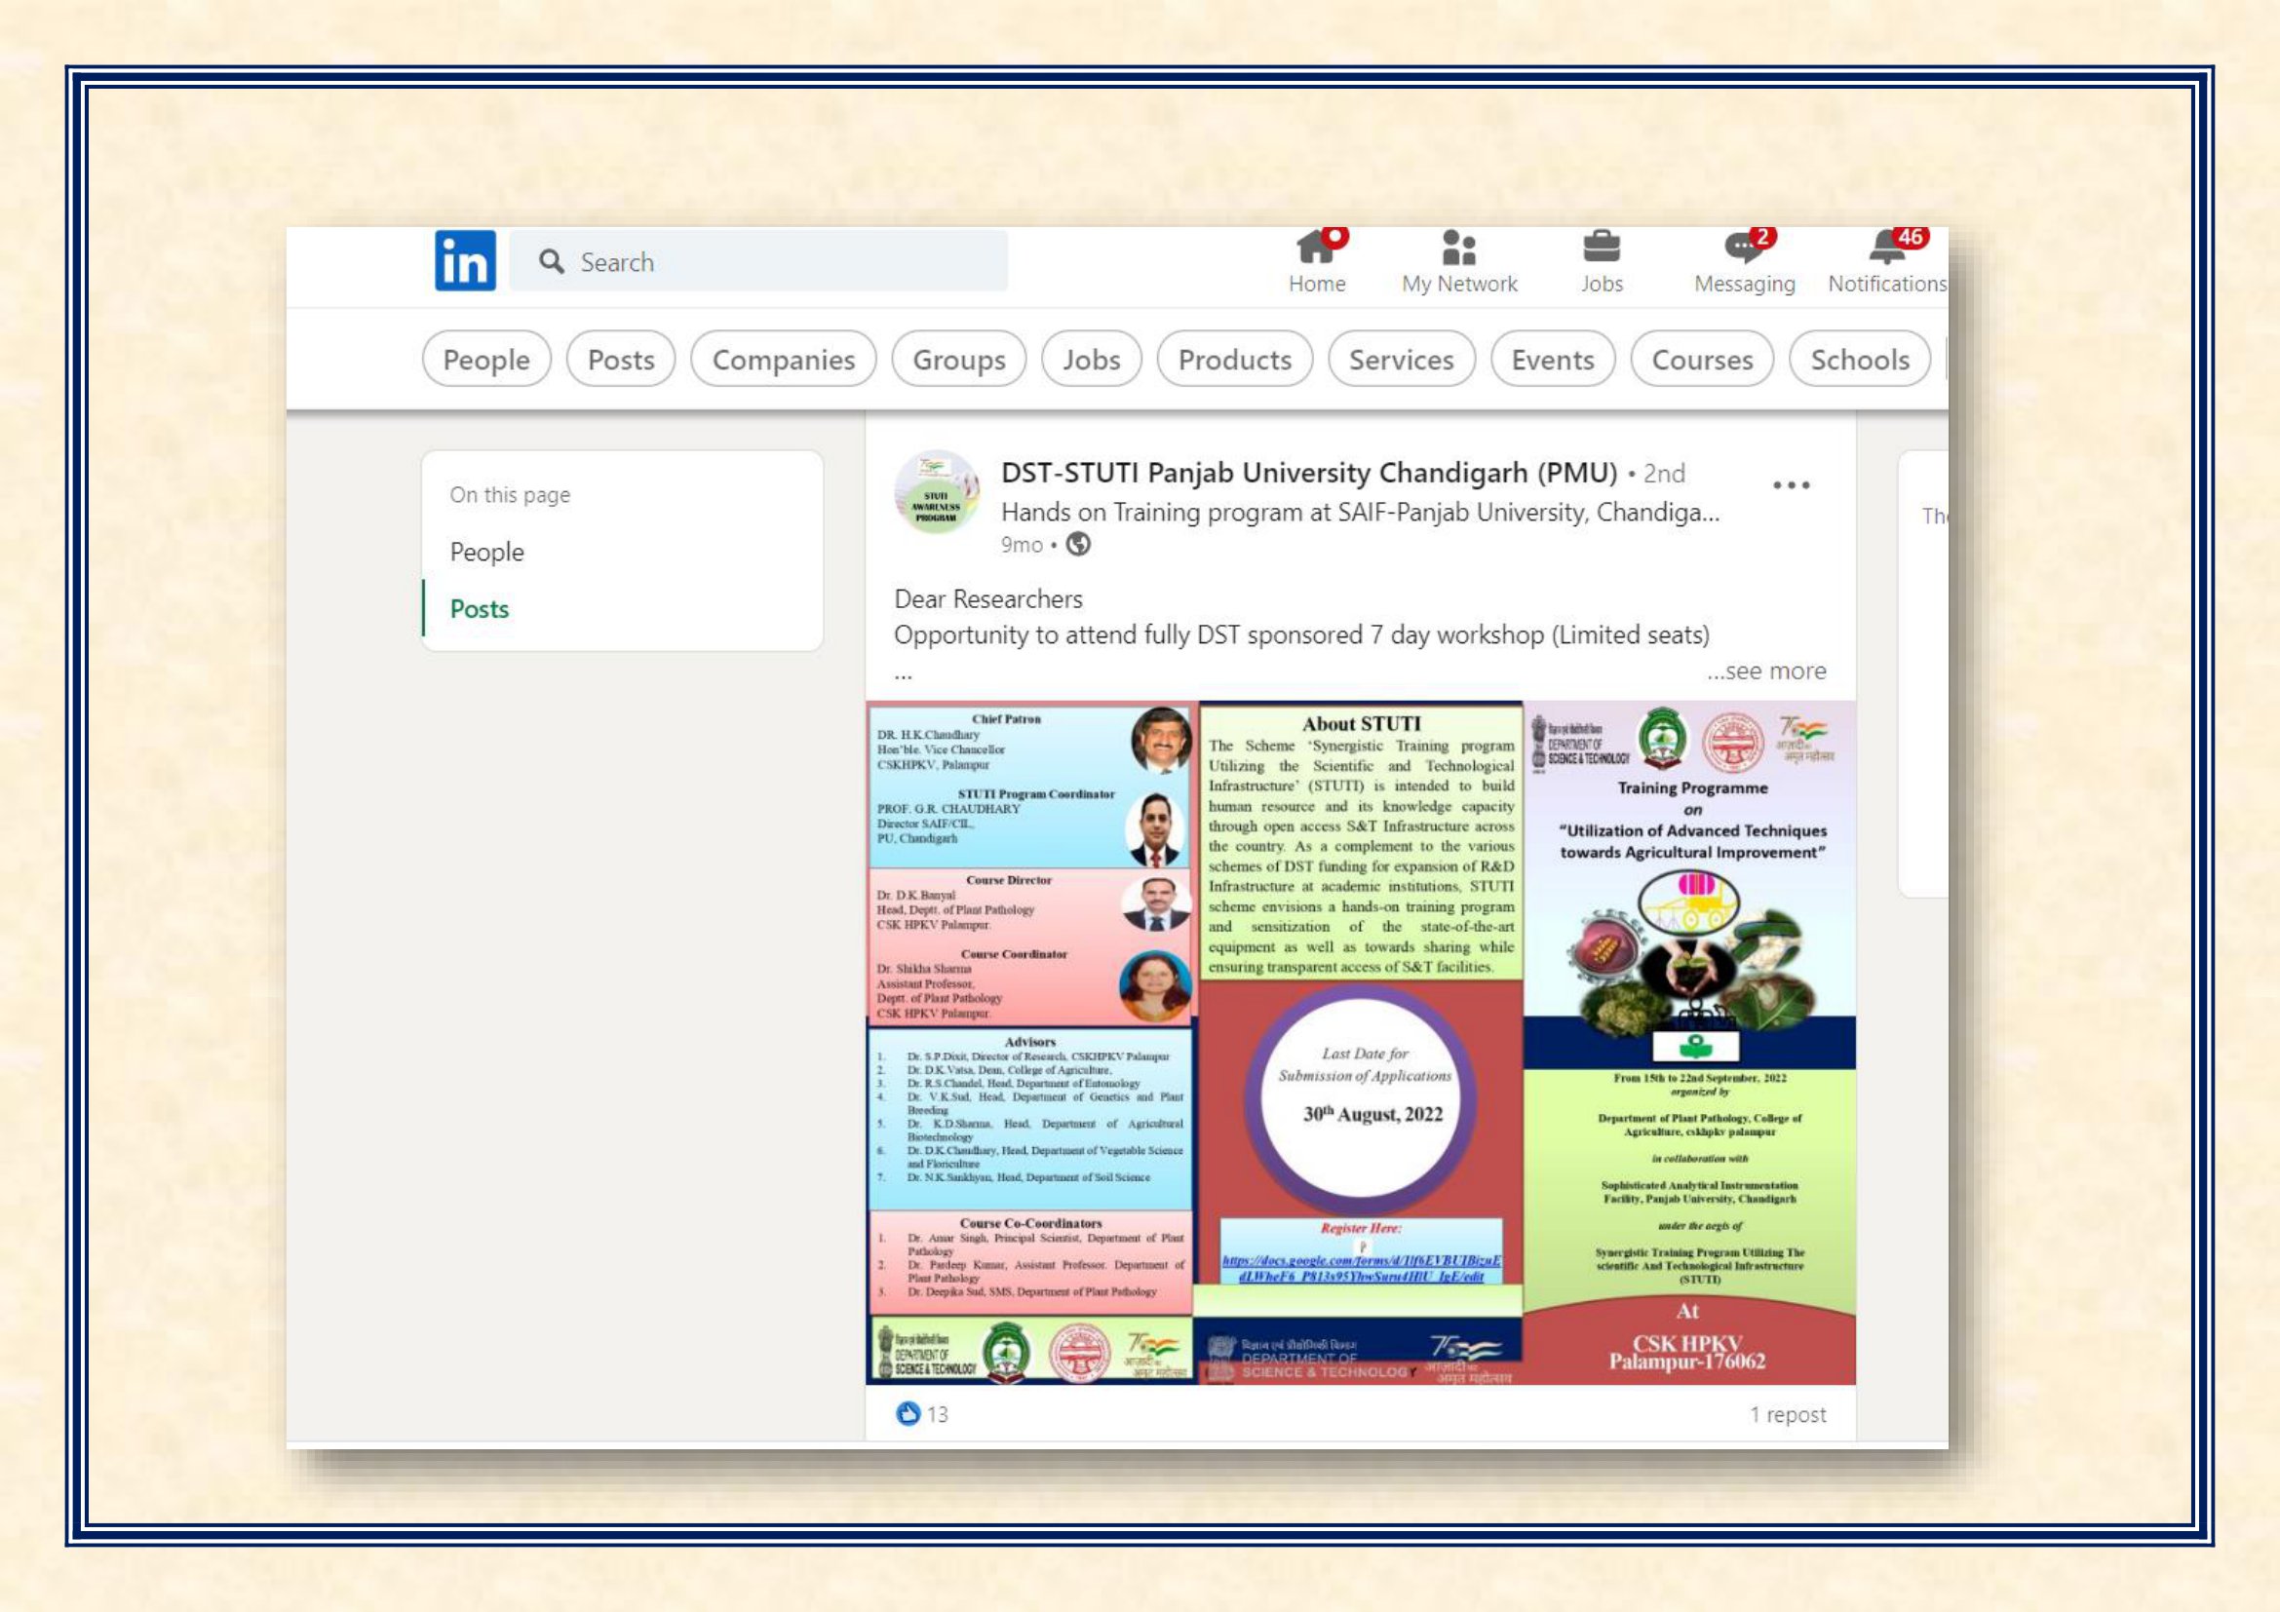Jump to Posts in On this page
The height and width of the screenshot is (1612, 2280).
click(479, 608)
